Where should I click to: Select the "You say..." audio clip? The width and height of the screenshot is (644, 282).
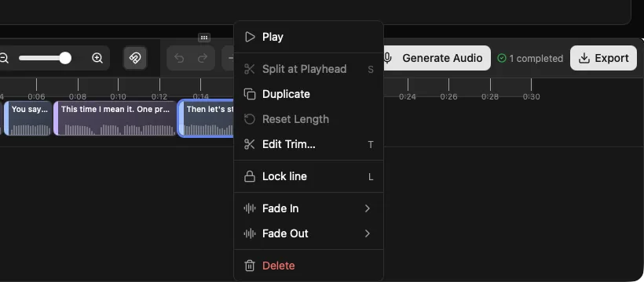[28, 118]
